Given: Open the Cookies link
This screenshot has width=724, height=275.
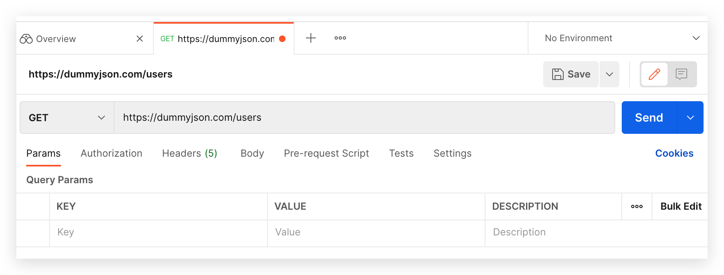Looking at the screenshot, I should (x=674, y=153).
